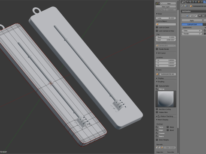Click the New Layer button

coord(166,7)
